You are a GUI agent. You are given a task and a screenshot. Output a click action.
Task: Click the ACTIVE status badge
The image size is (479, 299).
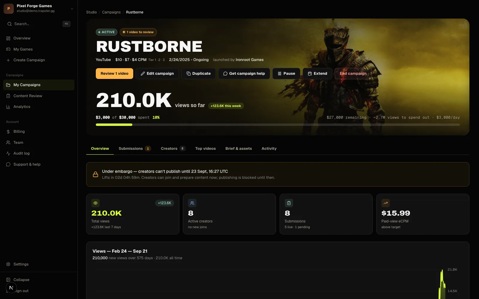click(107, 32)
